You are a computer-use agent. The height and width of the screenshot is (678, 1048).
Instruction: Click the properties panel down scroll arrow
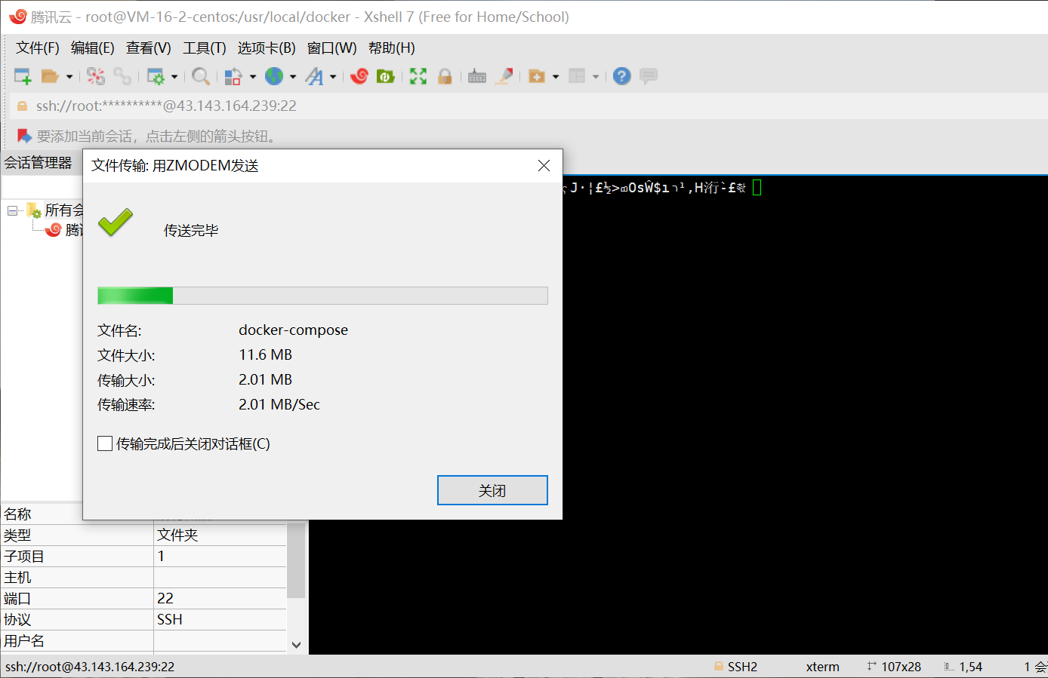point(296,645)
